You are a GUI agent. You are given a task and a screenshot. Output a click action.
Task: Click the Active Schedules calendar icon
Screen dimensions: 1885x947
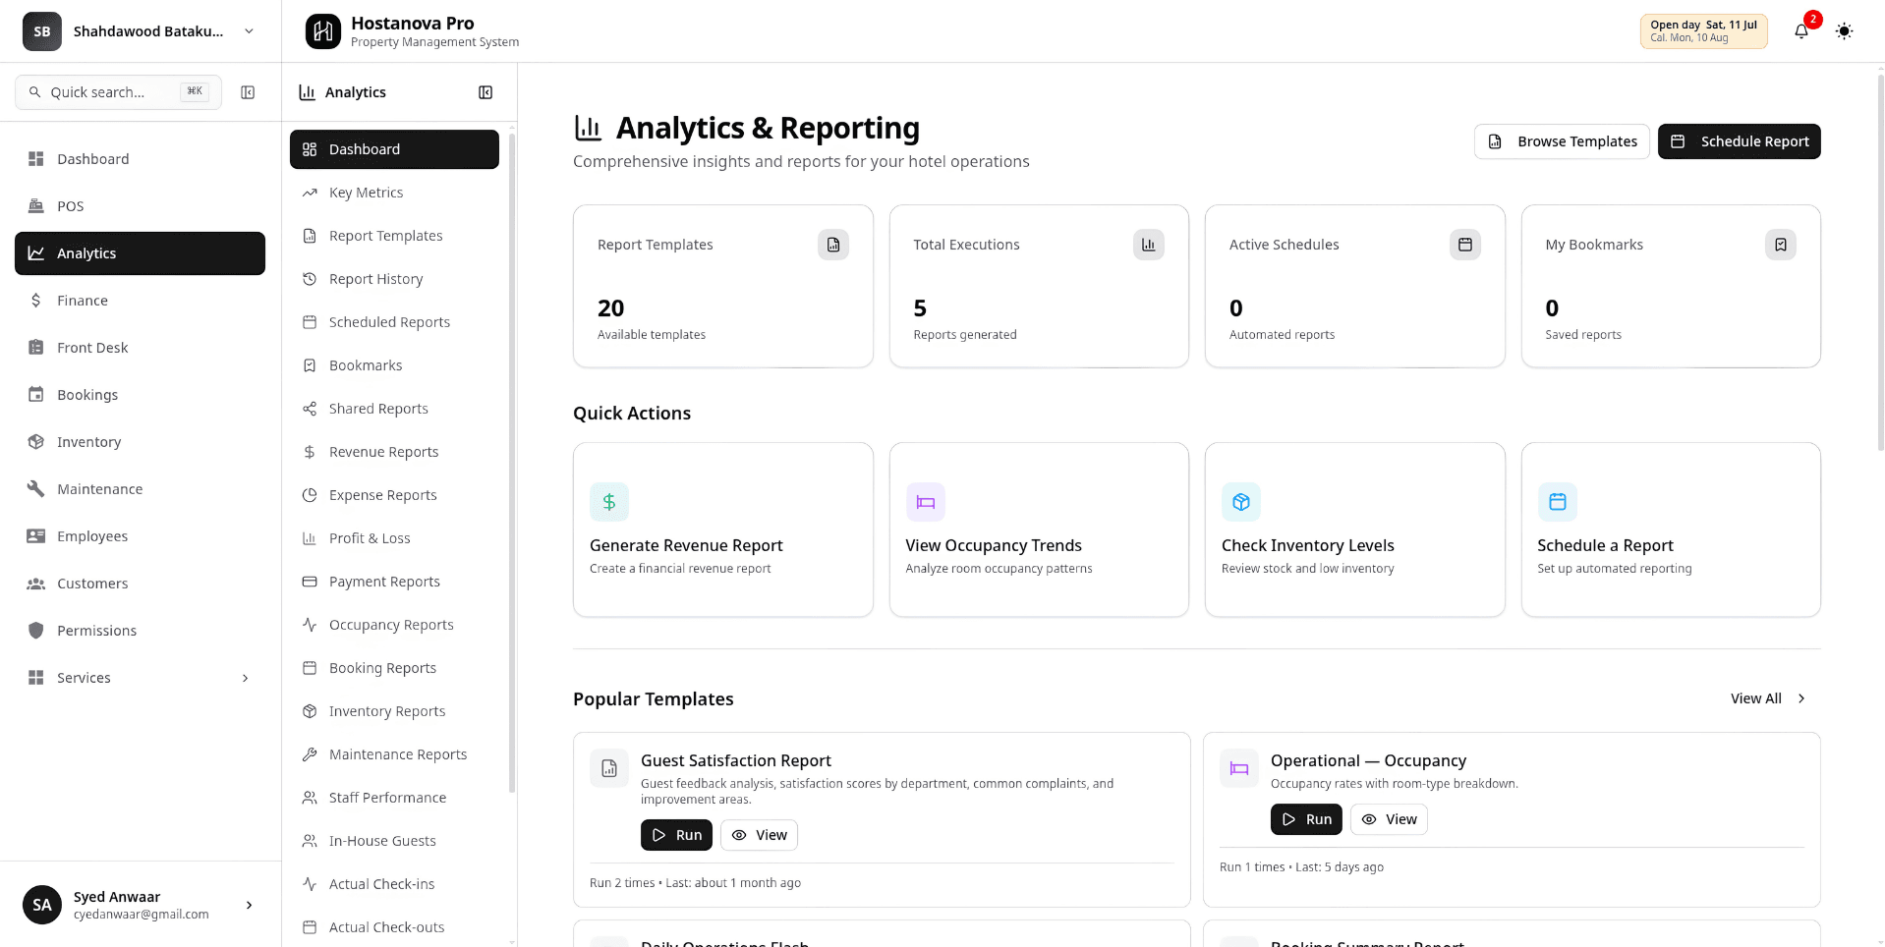coord(1465,245)
